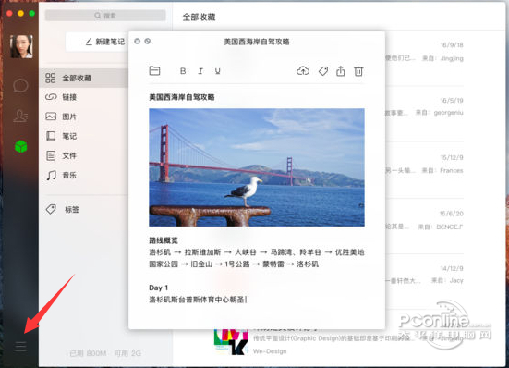Viewport: 509px width, 368px height.
Task: Toggle bold formatting in note
Action: 183,71
